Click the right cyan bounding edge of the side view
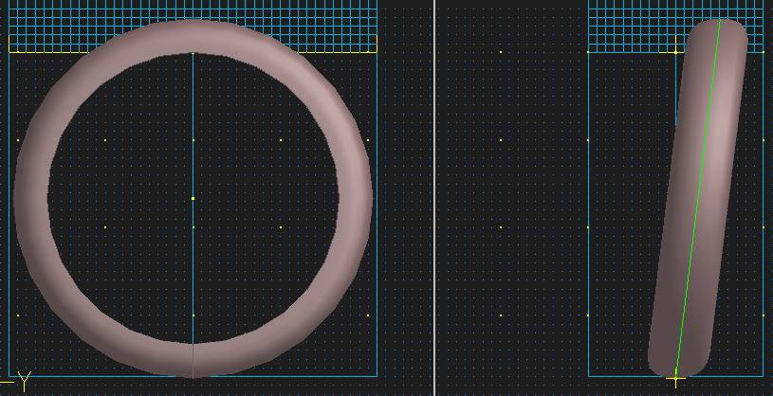 pos(764,237)
